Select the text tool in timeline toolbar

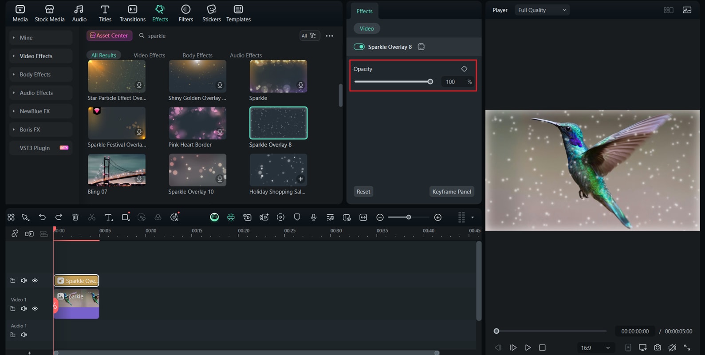coord(108,217)
